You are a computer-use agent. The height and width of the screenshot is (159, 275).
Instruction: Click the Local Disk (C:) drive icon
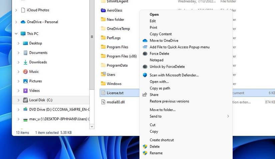click(x=25, y=100)
